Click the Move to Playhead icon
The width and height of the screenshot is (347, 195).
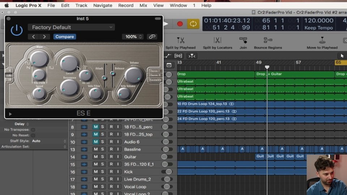point(322,40)
